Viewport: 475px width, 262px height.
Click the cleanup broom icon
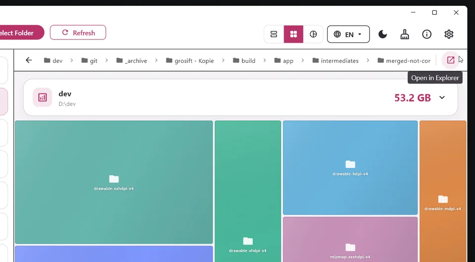pos(405,34)
